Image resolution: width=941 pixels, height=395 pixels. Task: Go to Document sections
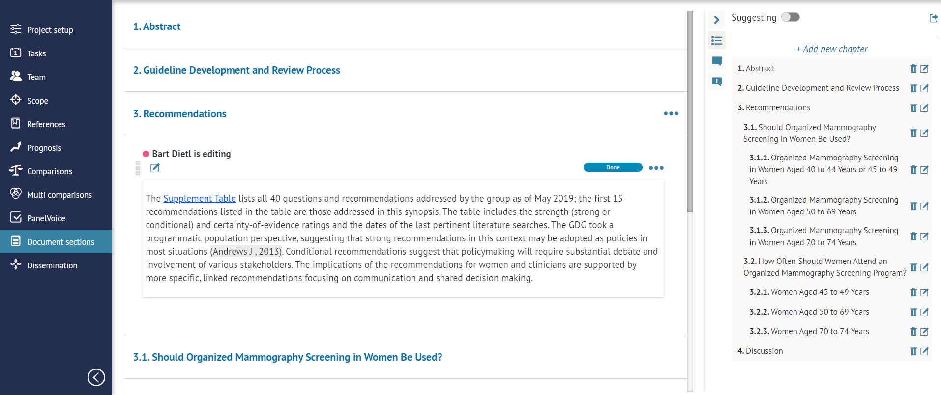coord(60,241)
